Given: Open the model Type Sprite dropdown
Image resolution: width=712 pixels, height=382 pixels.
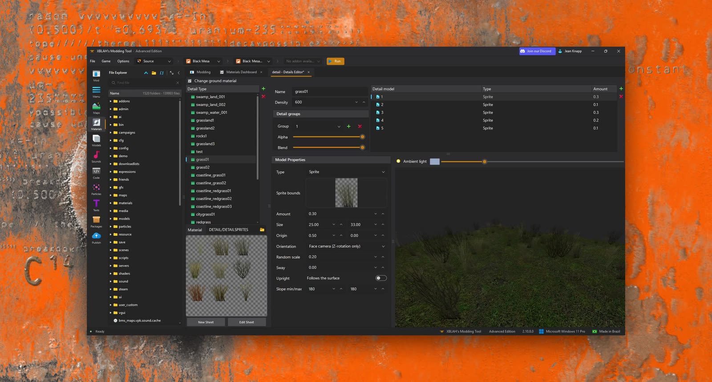Looking at the screenshot, I should (346, 172).
